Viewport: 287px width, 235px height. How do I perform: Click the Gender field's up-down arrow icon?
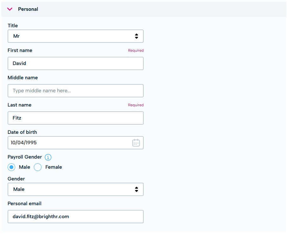tap(136, 189)
